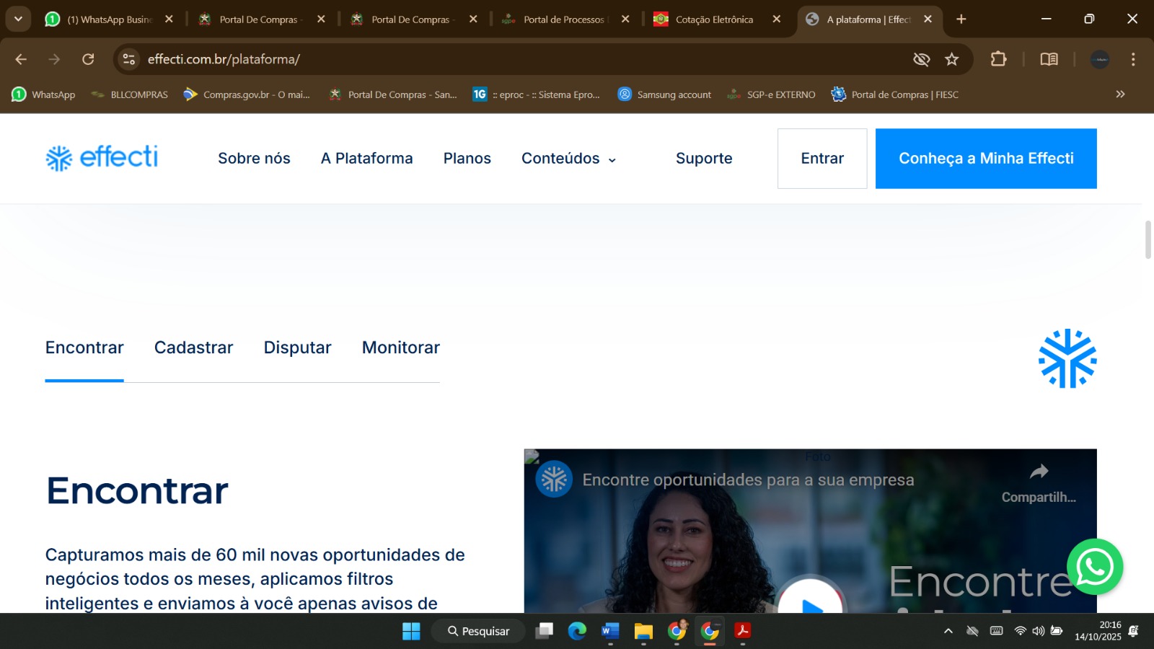1154x649 pixels.
Task: Expand the bookmarks overflow chevron
Action: (x=1120, y=94)
